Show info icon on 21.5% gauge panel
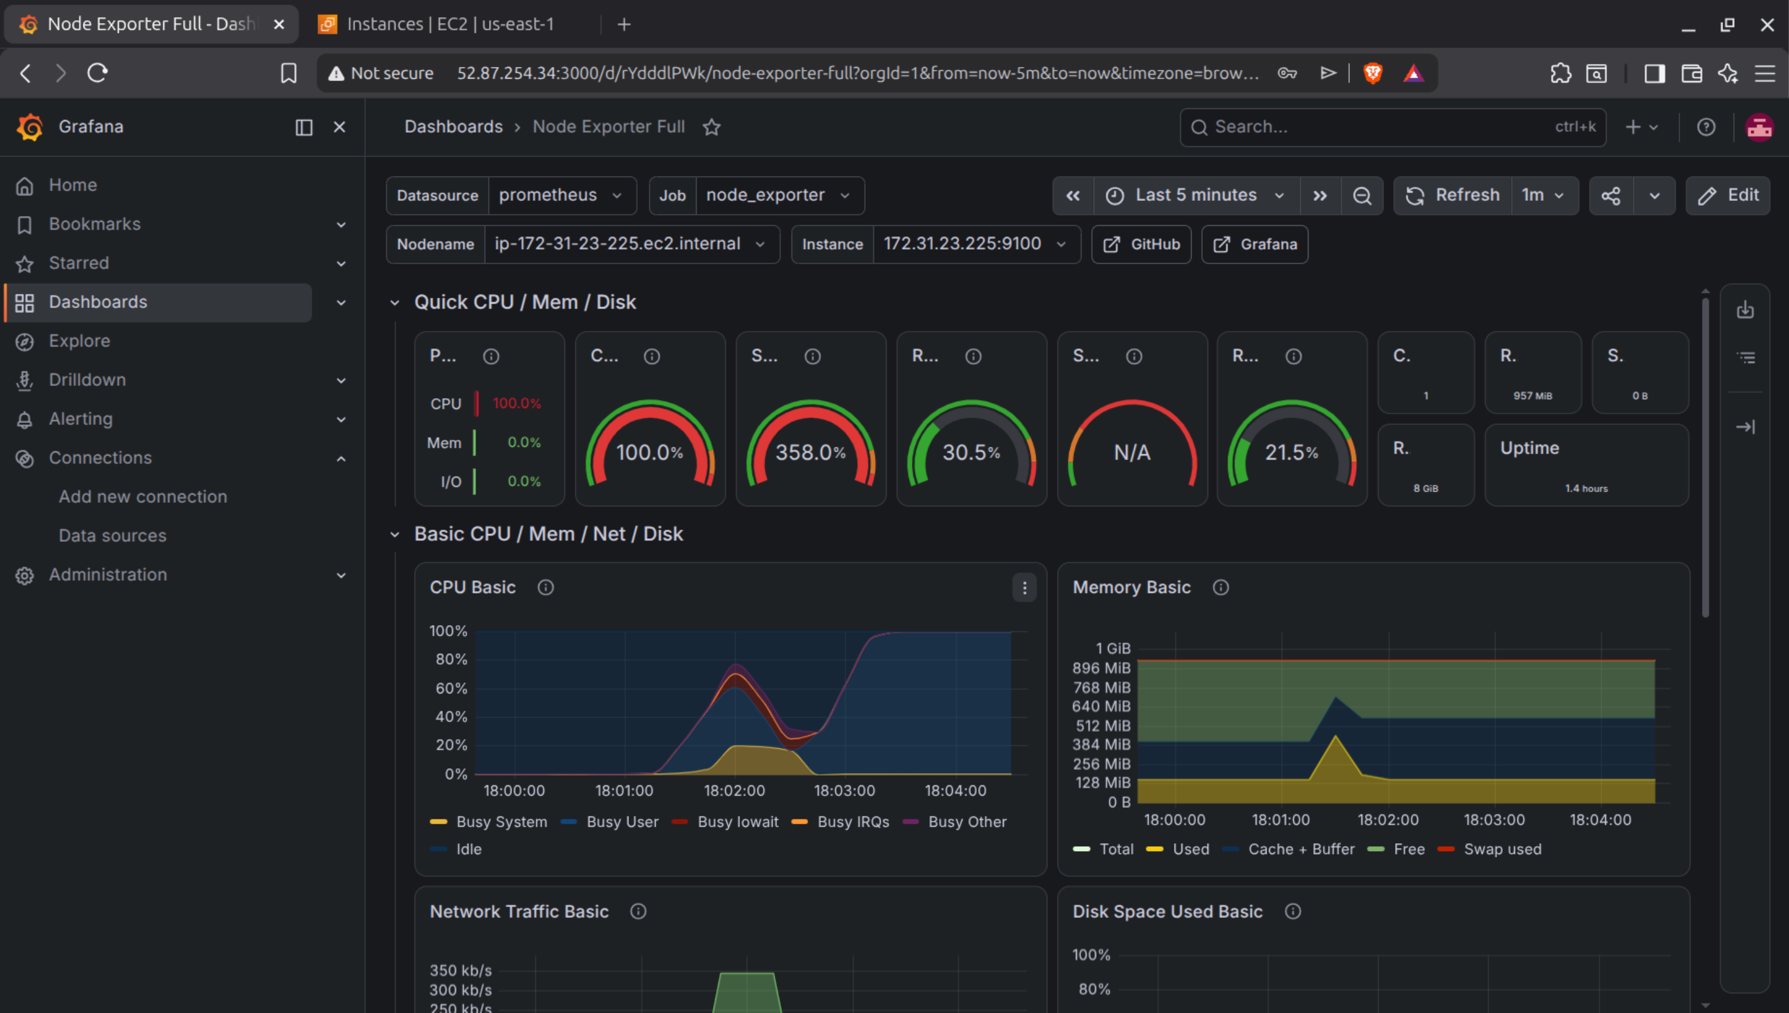The image size is (1789, 1013). [x=1293, y=357]
